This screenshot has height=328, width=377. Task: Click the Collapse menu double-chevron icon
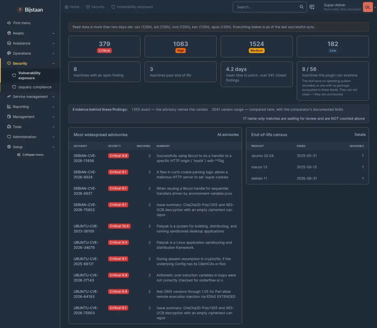(19, 155)
